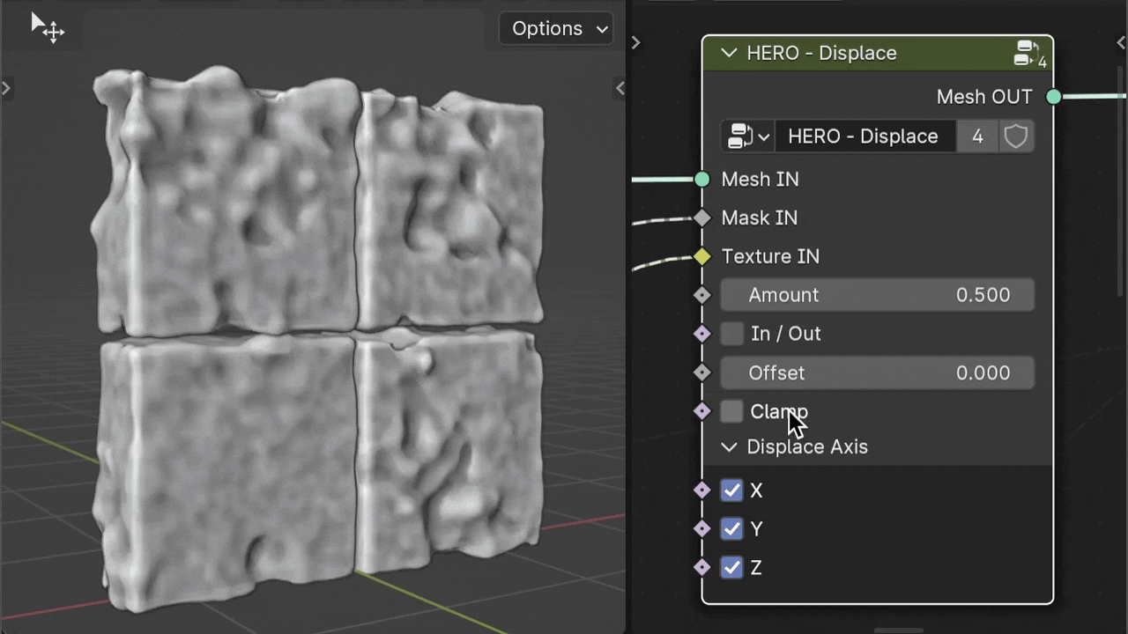Viewport: 1128px width, 634px height.
Task: Enable the In / Out checkbox
Action: 732,334
